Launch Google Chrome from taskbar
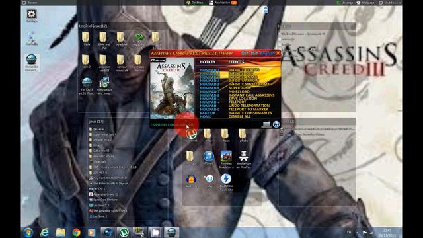This screenshot has height=238, width=423. 77,232
